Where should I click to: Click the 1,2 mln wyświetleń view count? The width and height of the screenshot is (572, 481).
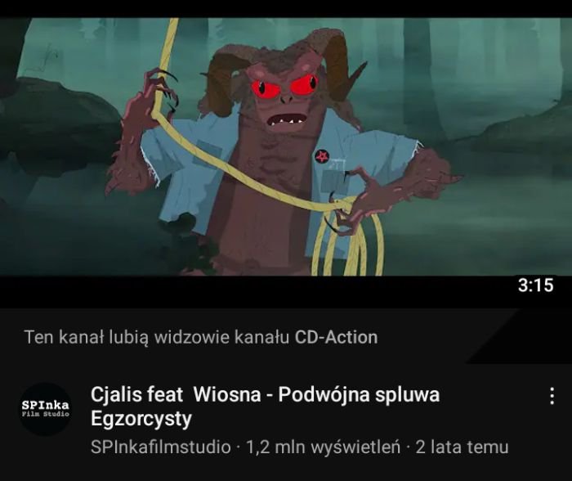point(324,447)
